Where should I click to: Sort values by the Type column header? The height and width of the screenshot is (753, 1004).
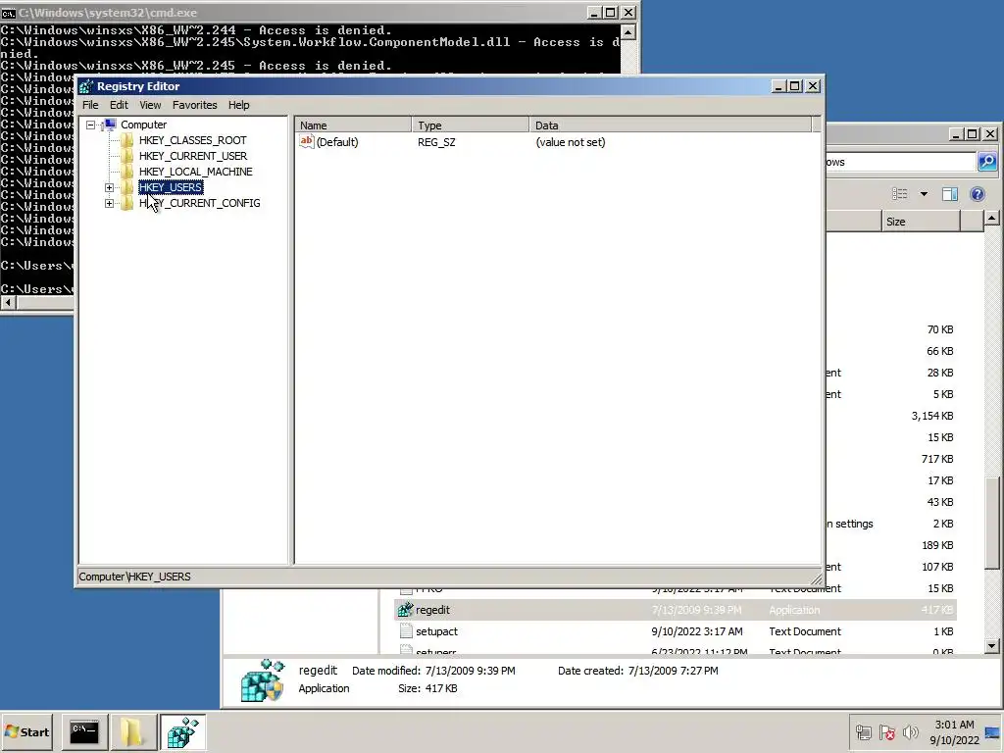tap(471, 125)
